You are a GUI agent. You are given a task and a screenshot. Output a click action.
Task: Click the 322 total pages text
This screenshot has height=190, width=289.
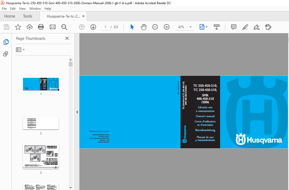tap(116, 27)
